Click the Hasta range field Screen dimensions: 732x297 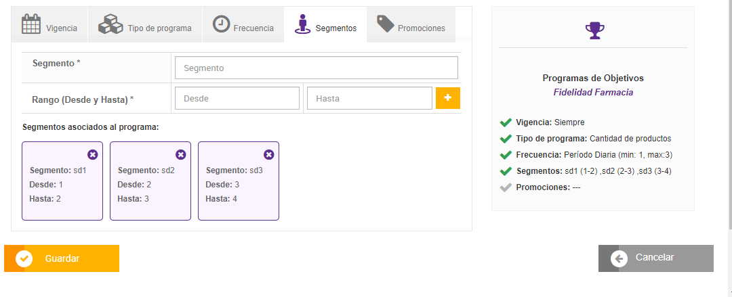tap(369, 98)
